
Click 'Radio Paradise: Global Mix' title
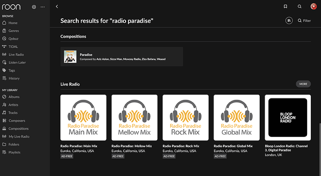pyautogui.click(x=233, y=146)
